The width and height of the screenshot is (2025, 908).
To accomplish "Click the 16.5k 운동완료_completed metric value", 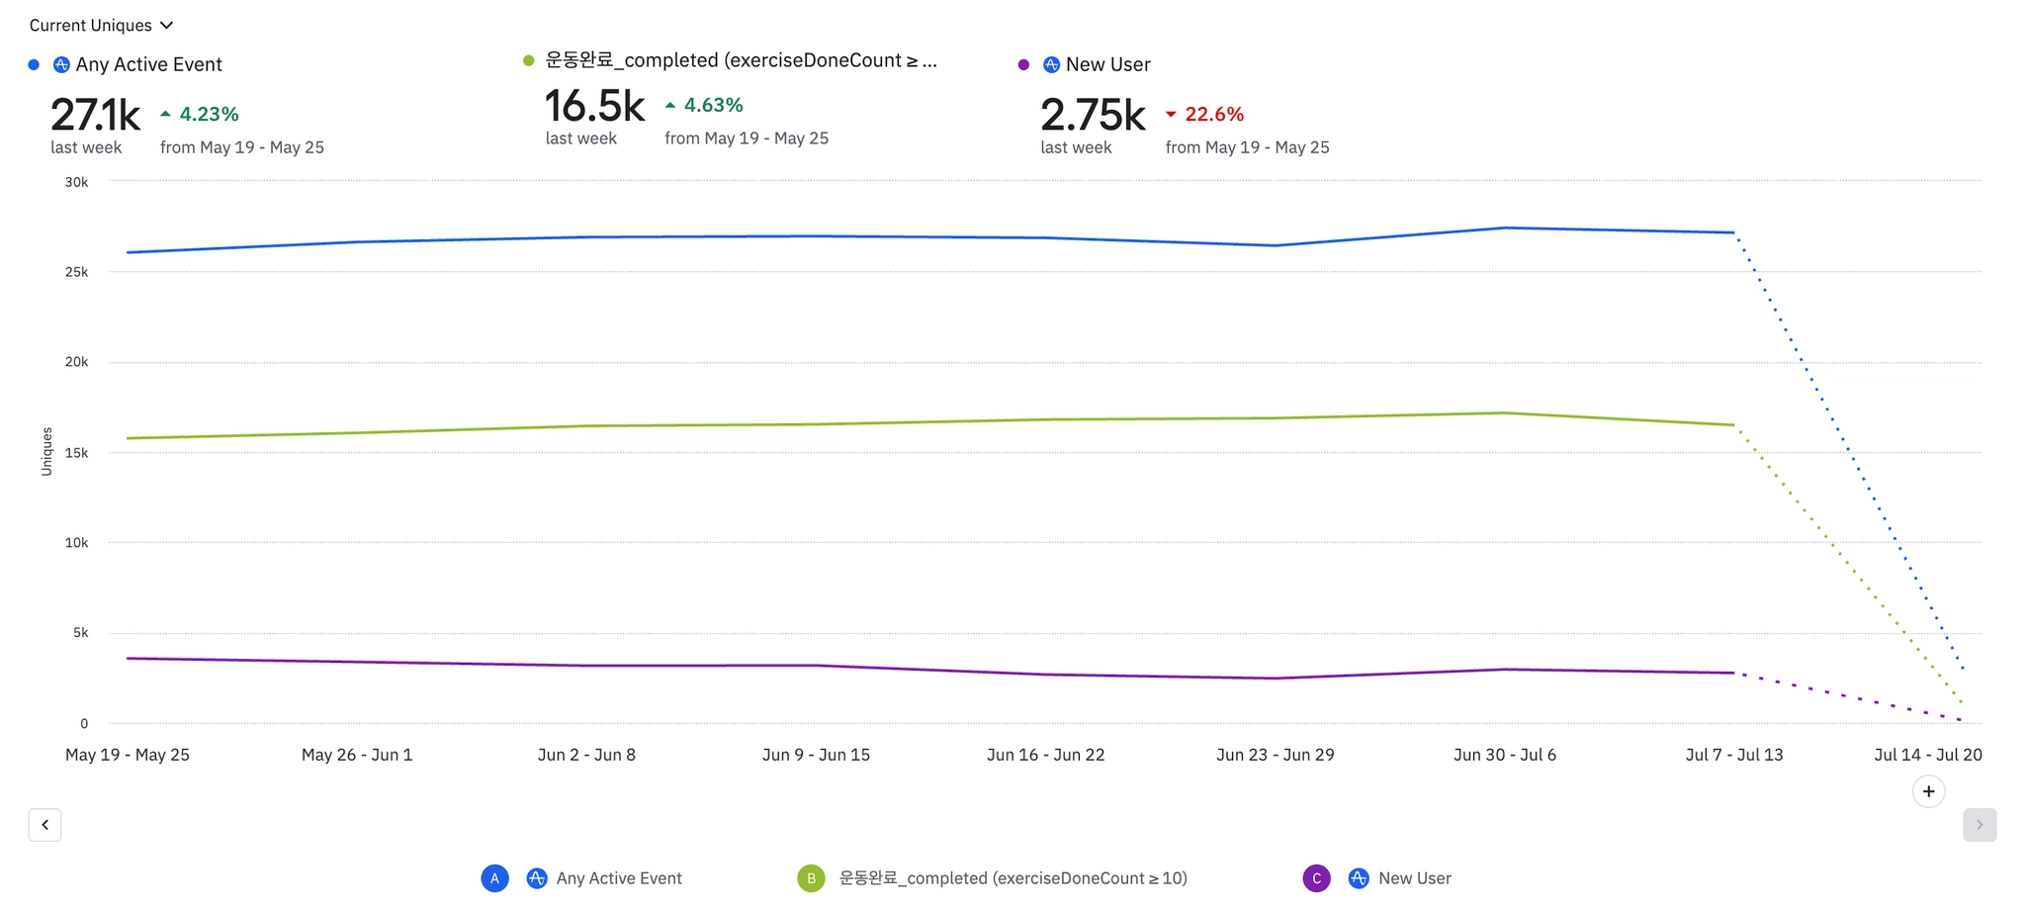I will (594, 106).
